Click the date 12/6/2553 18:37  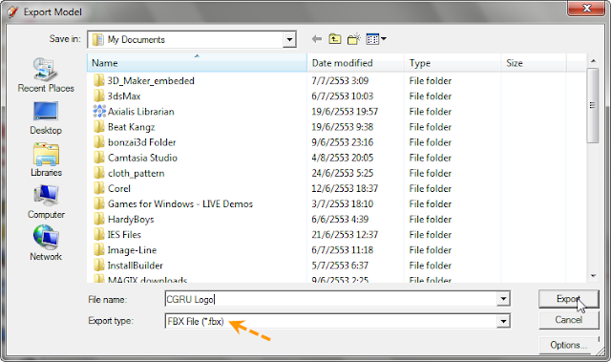tap(345, 188)
